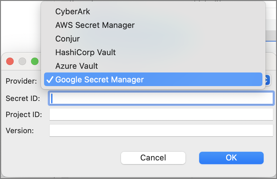Select CyberArk from the provider list
The image size is (277, 179).
point(73,11)
